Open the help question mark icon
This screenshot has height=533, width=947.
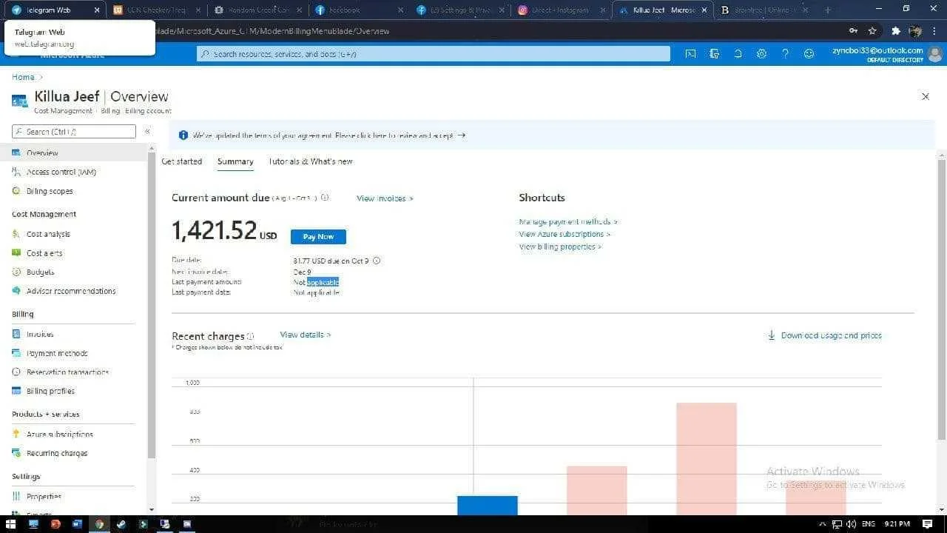tap(785, 54)
